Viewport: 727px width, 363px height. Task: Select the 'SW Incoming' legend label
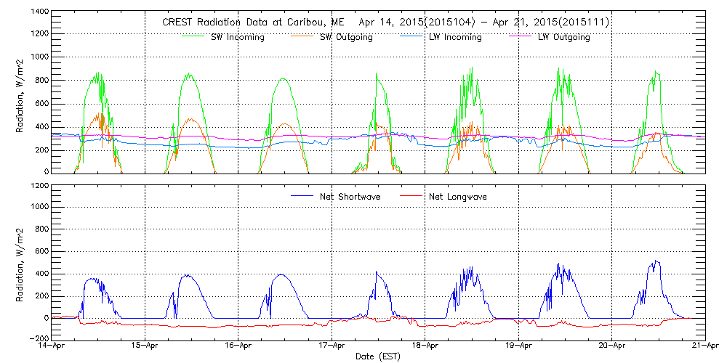click(236, 38)
